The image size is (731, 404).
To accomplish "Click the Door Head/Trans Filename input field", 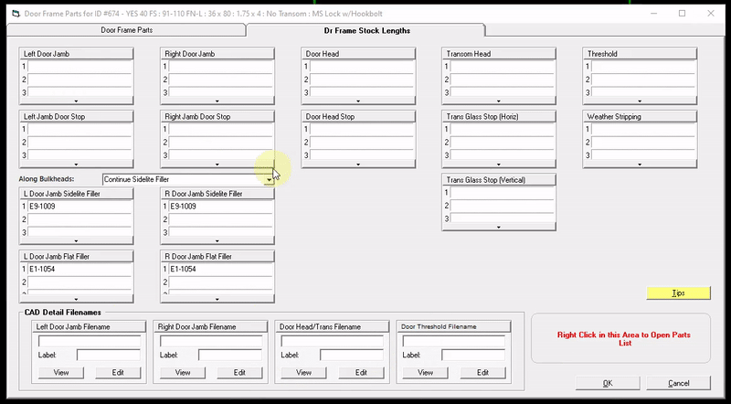I will click(x=333, y=341).
